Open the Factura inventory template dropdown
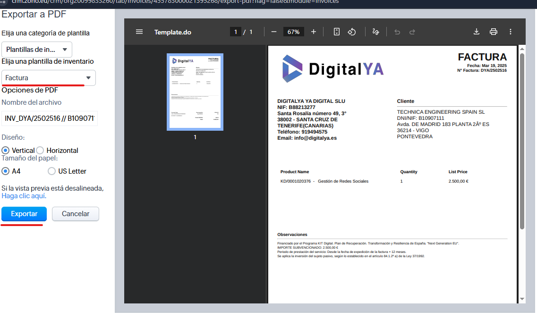Screen dimensions: 537x319 click(x=49, y=78)
